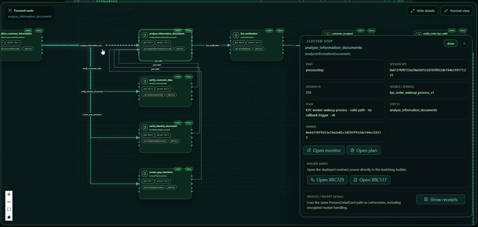Viewport: 478px width, 227px height.
Task: Click the analyze_information_documents node icon
Action: click(145, 35)
